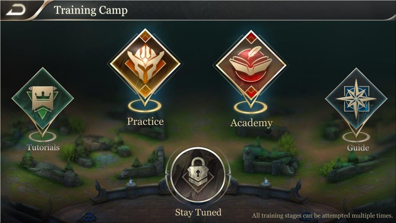Tap the gold ring beneath Practice
The width and height of the screenshot is (396, 223).
145,106
